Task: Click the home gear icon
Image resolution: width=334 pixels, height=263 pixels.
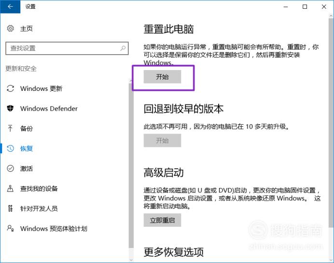Action: click(11, 28)
